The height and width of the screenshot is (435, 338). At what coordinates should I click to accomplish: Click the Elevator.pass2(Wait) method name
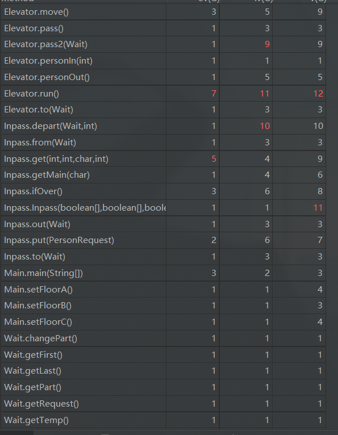[x=46, y=44]
